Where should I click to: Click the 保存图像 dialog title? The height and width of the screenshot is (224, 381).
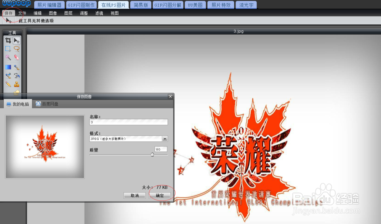pyautogui.click(x=84, y=96)
